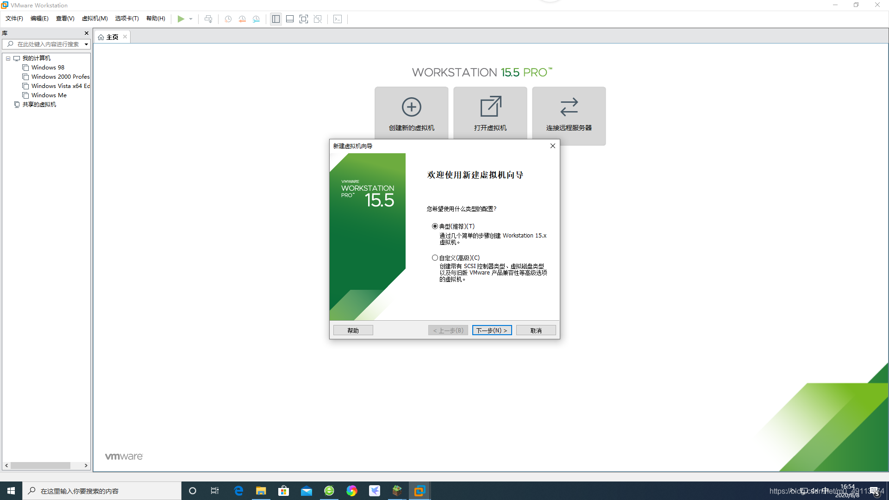Screen dimensions: 889x500
Task: Open the library search filter dropdown
Action: (86, 44)
